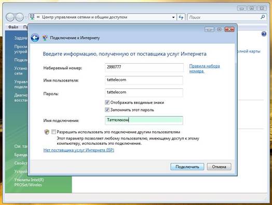The image size is (272, 205).
Task: Enable 'Разрешить использовать это подключение' checkbox
Action: [53, 132]
